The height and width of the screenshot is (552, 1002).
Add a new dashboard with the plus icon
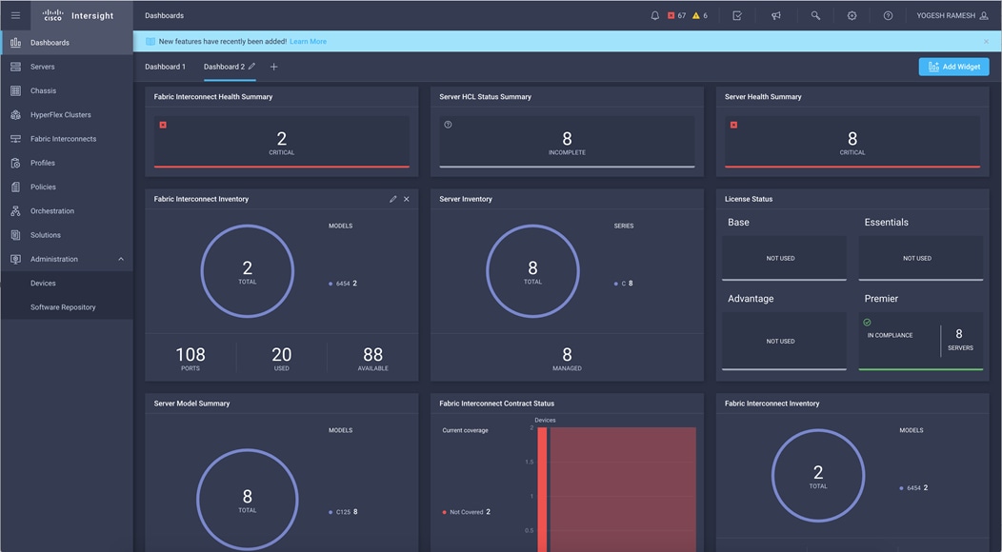pyautogui.click(x=273, y=67)
